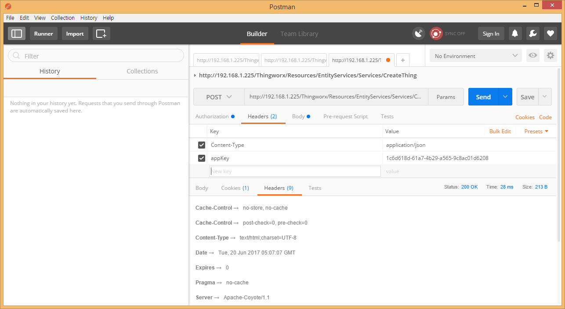Select the first open request tab

(227, 60)
